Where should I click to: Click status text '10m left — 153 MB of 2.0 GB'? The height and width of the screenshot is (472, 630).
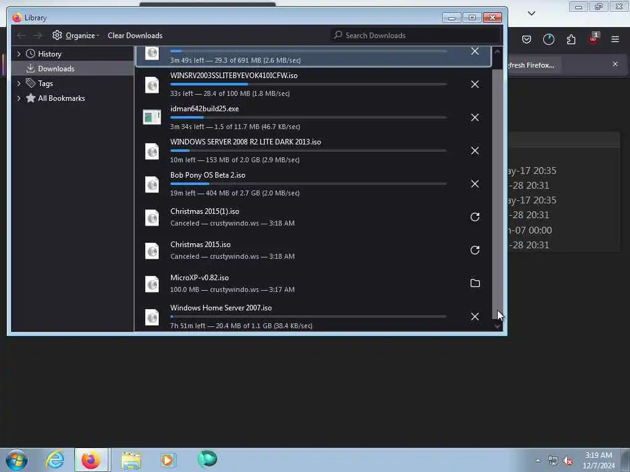(215, 160)
